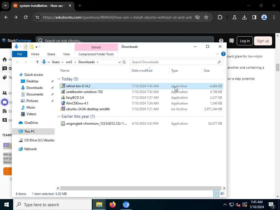Collapse the Earlier this year (1) group
This screenshot has height=210, width=280.
point(59,116)
